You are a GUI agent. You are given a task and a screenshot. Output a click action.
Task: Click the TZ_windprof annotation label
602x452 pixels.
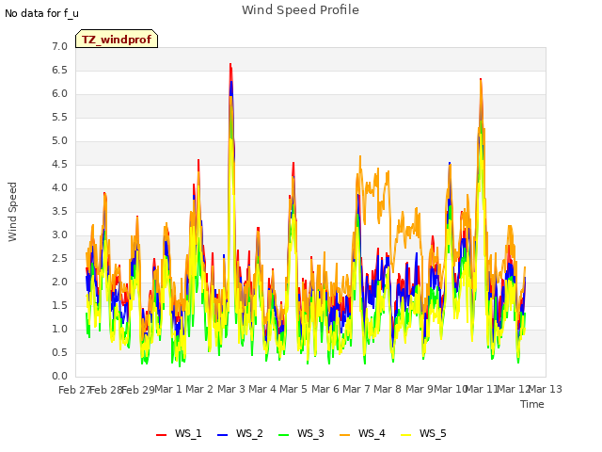point(117,39)
